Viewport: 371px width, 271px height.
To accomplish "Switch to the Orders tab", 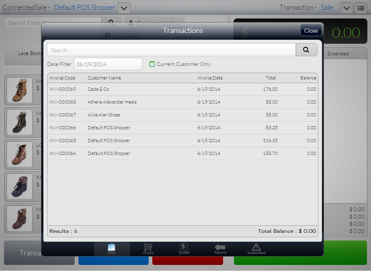I will click(x=148, y=249).
